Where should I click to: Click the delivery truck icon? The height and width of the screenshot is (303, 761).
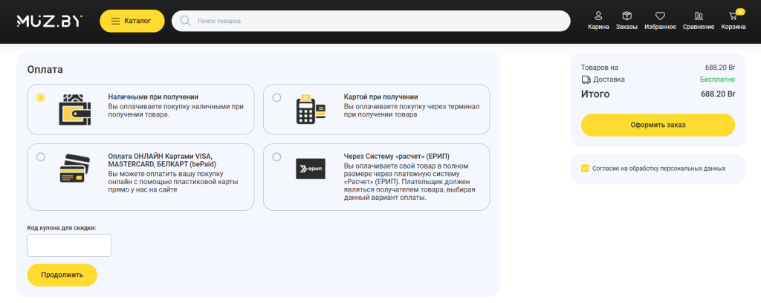(586, 79)
